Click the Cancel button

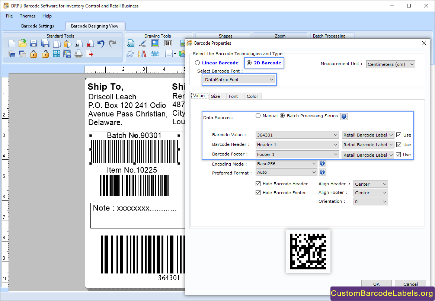tap(410, 284)
